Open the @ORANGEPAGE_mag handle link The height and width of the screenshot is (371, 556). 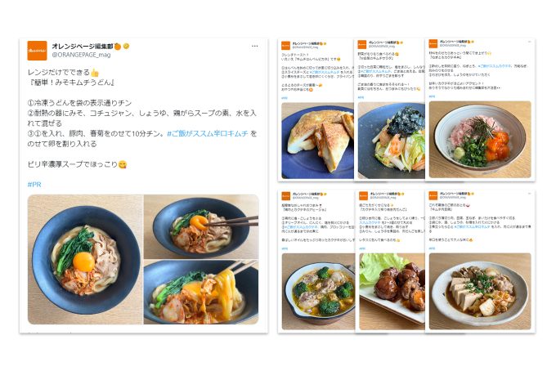pos(81,55)
